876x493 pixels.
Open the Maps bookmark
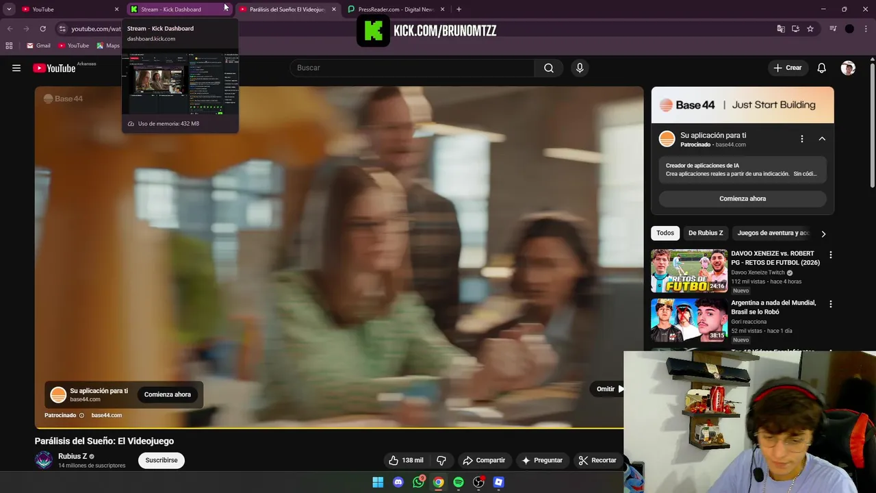coord(108,46)
